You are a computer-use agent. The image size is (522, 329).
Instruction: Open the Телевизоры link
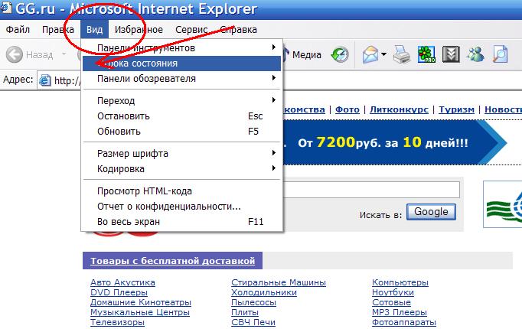coord(117,322)
